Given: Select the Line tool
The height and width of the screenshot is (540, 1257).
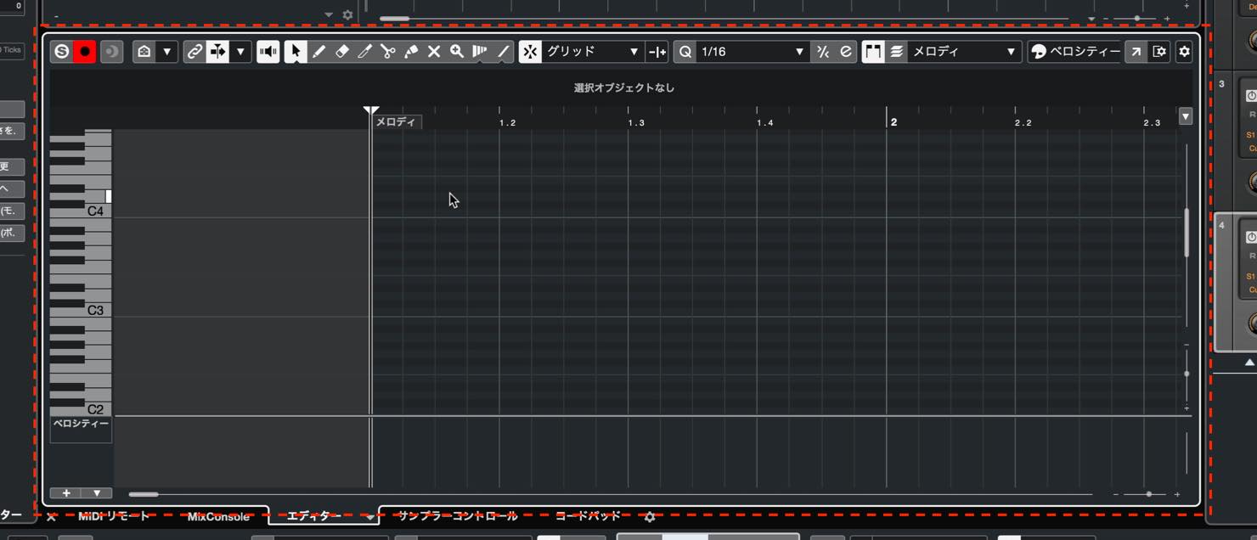Looking at the screenshot, I should (x=504, y=52).
